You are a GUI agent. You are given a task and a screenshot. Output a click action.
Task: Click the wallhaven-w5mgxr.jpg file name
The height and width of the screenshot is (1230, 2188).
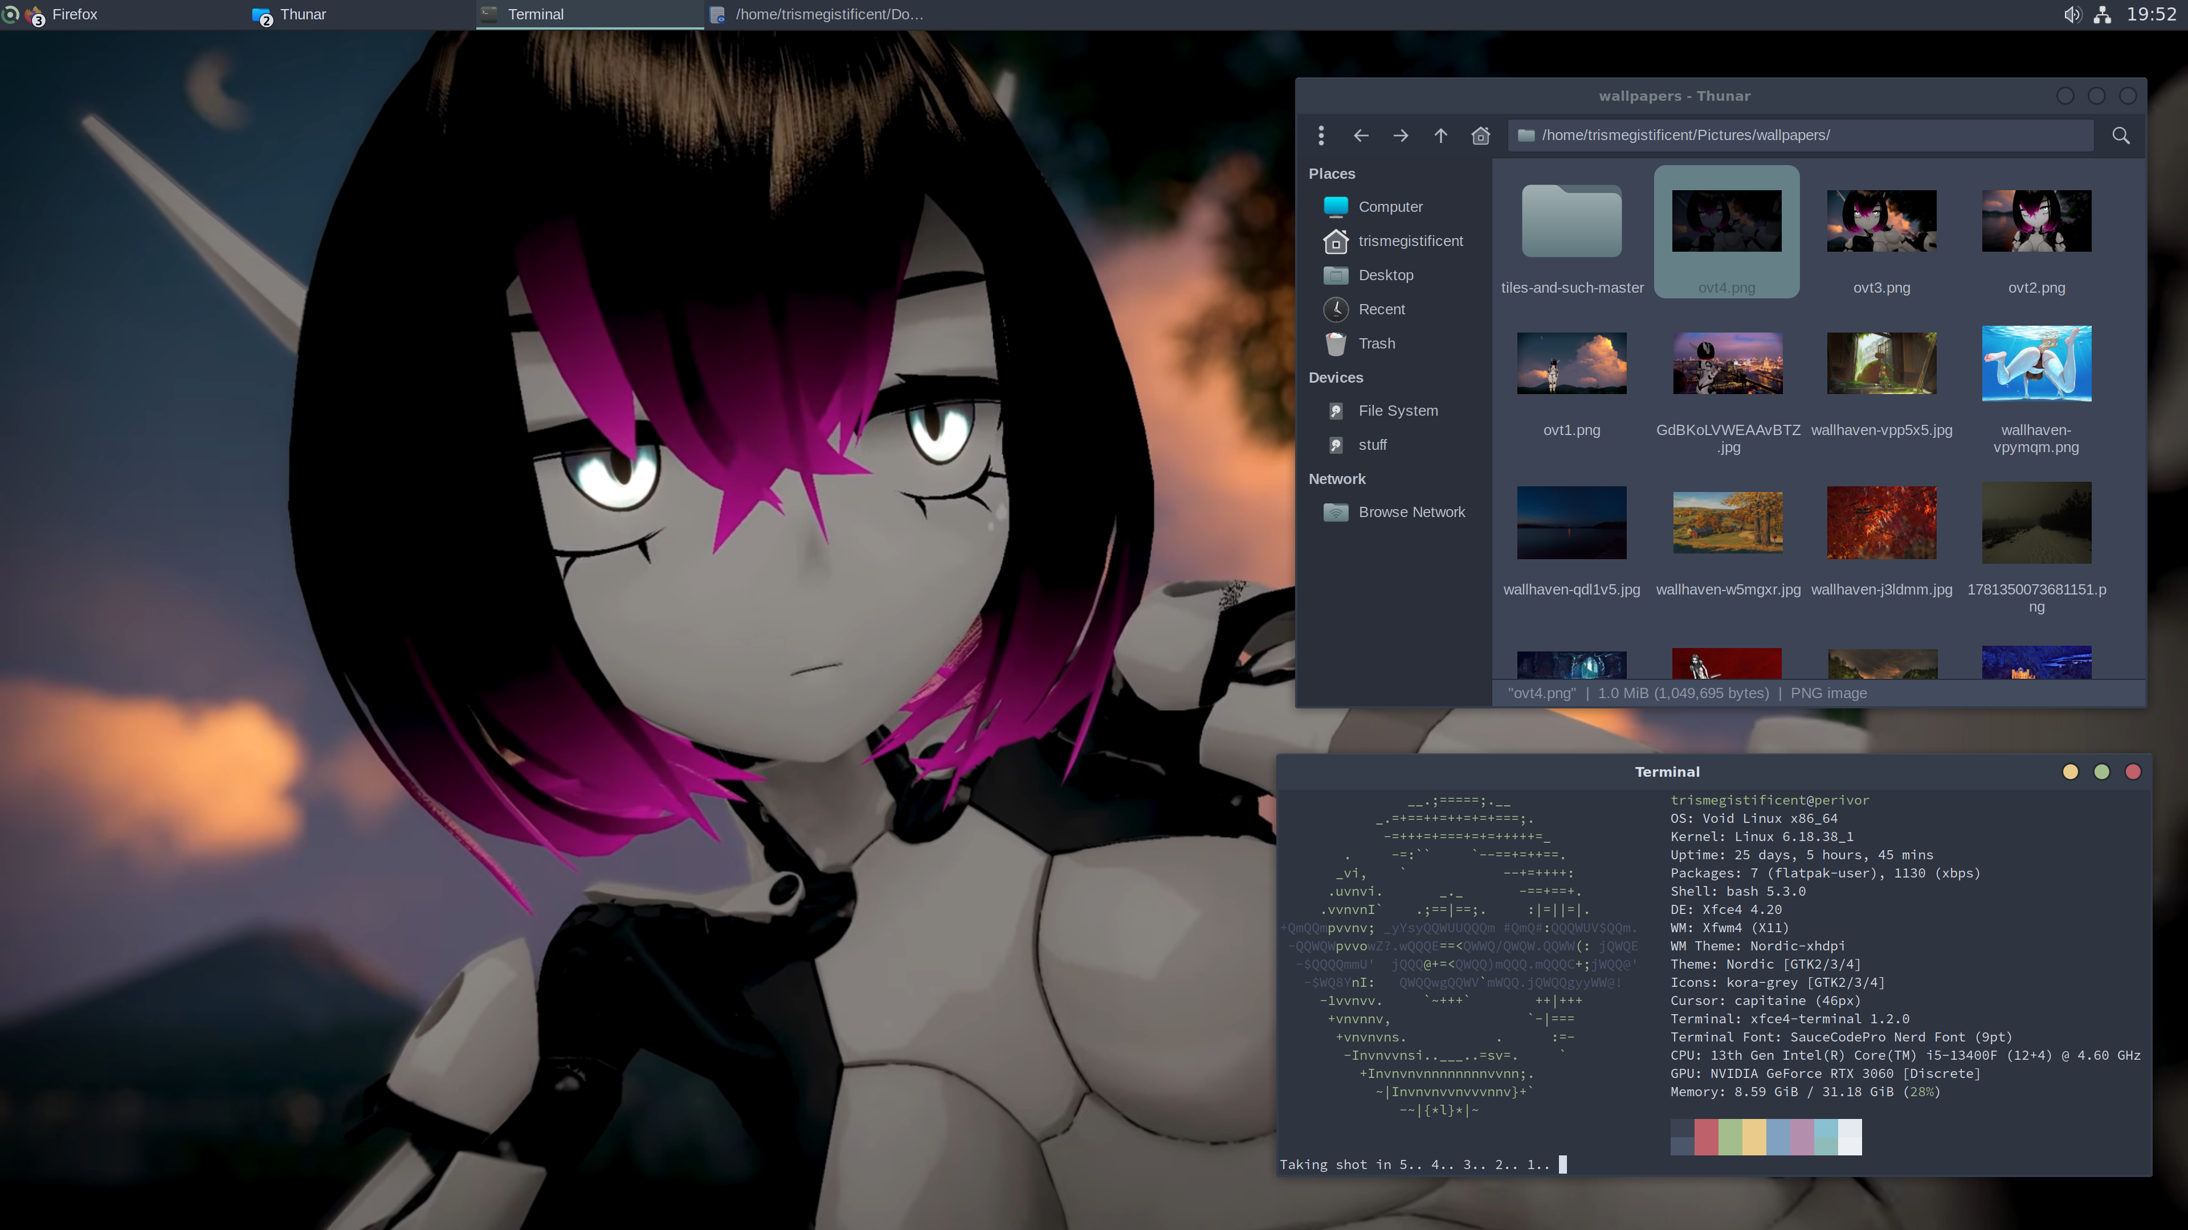[1728, 589]
